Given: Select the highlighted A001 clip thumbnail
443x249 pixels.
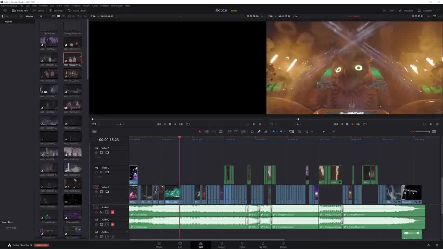Looking at the screenshot, I should pos(72,58).
